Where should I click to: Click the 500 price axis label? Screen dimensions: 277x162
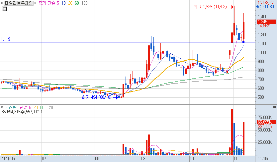tap(261, 97)
